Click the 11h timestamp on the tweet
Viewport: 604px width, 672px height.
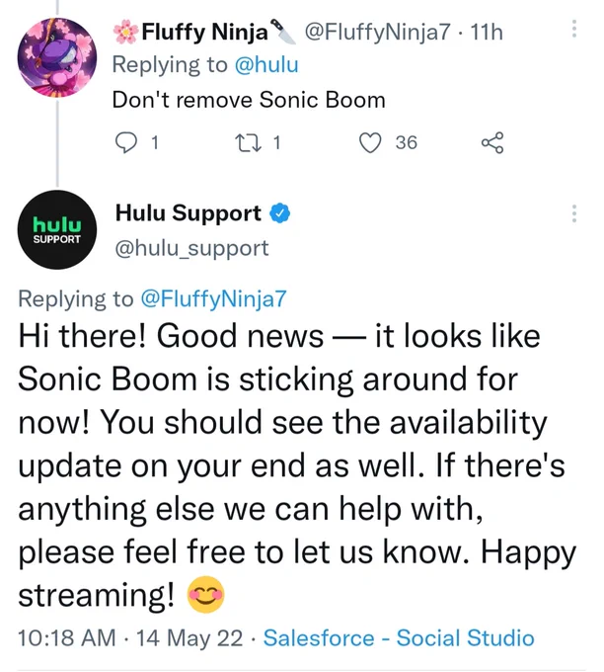[x=487, y=33]
